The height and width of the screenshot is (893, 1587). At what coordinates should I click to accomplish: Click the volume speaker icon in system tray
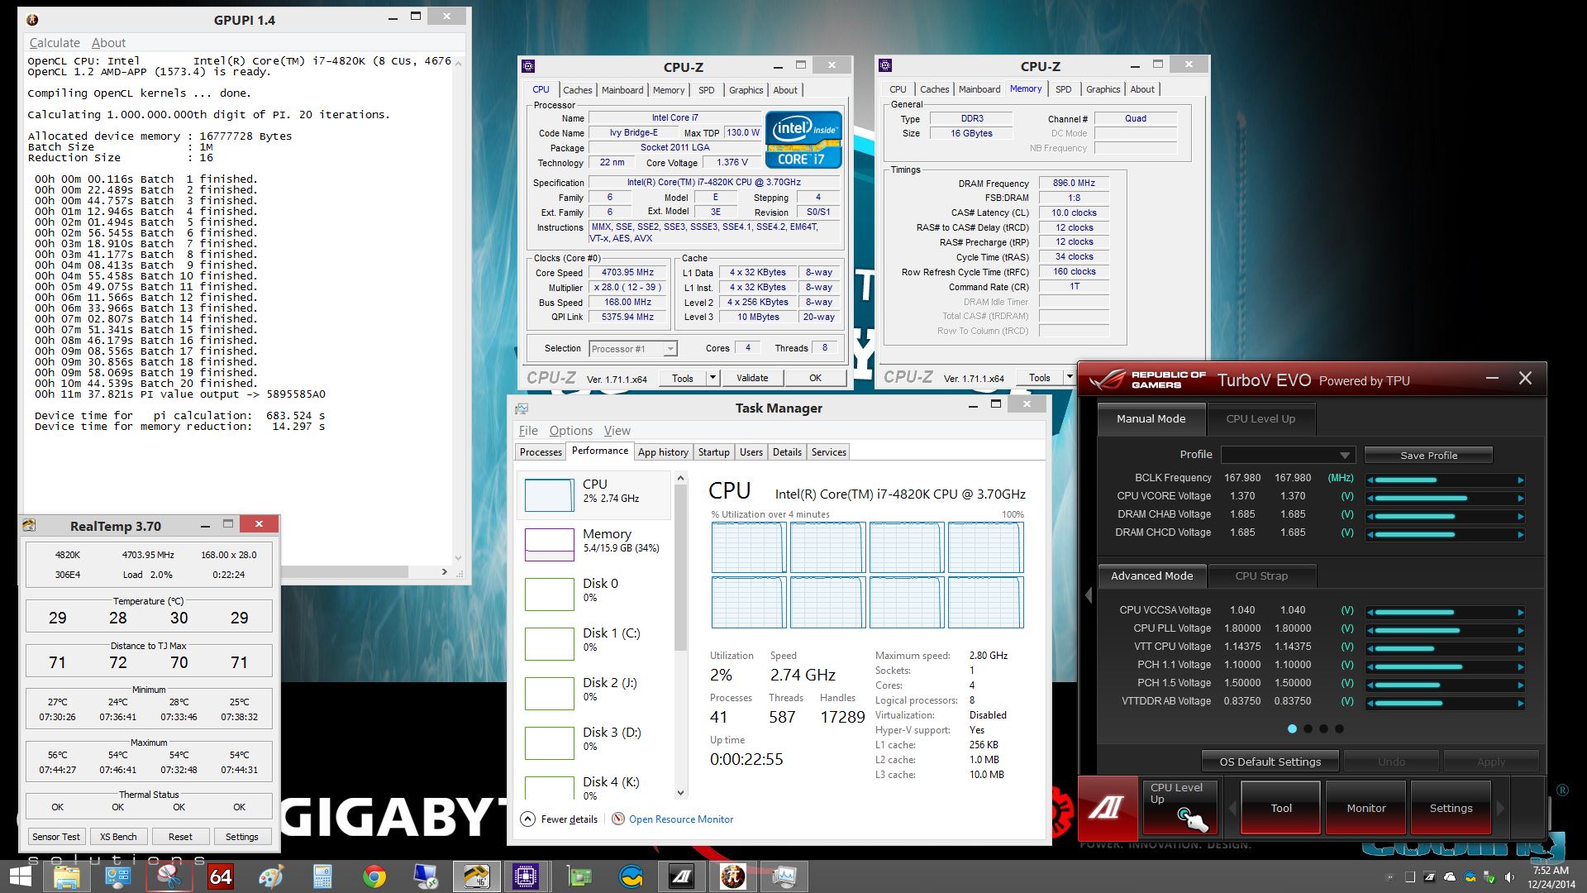tap(1510, 876)
